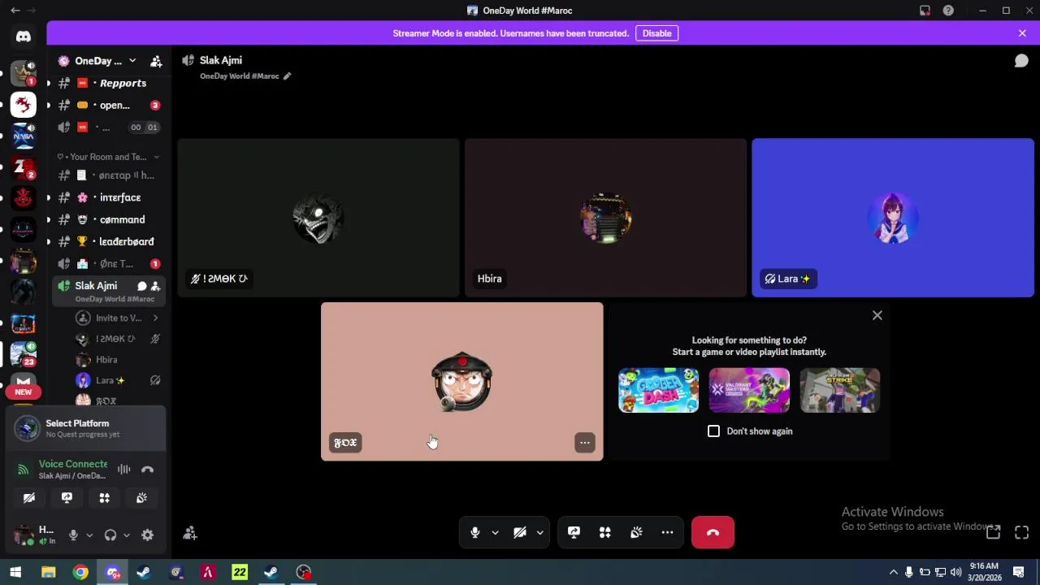
Task: Launch Gobber Dash activity thumbnail
Action: point(658,390)
